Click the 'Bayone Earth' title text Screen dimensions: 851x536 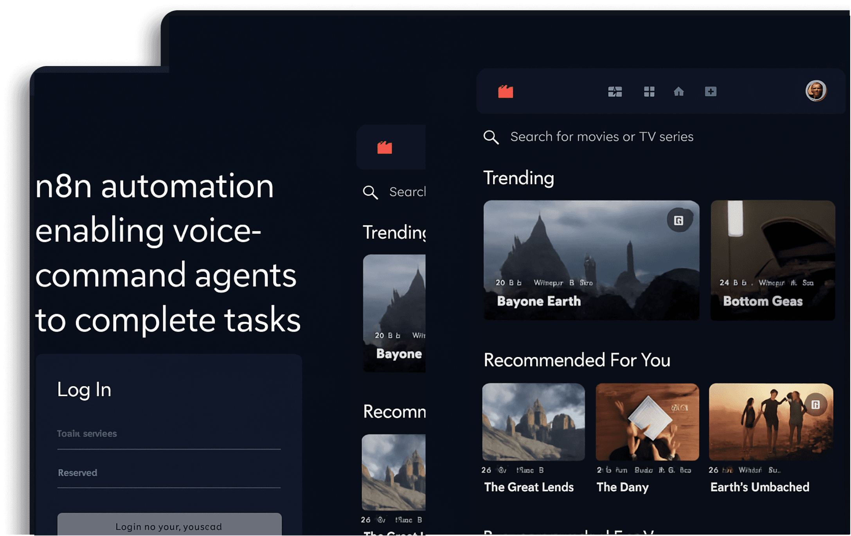pos(539,301)
